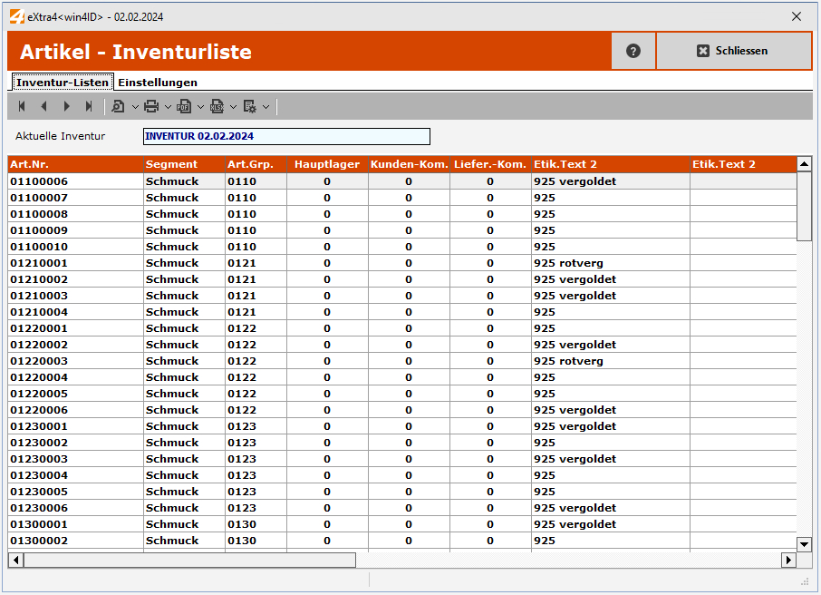
Task: Select the Inventur-Listen tab
Action: point(62,82)
